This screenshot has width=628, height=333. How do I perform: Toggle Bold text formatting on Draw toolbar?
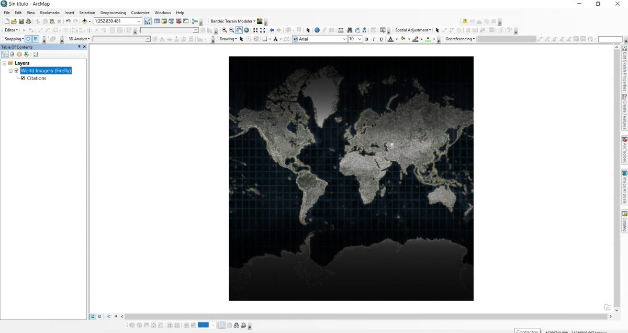pos(365,38)
